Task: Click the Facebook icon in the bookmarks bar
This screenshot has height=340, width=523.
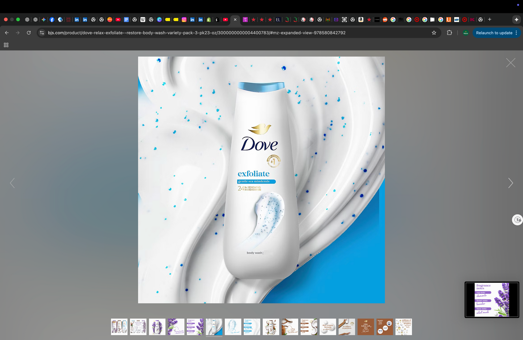Action: tap(52, 20)
